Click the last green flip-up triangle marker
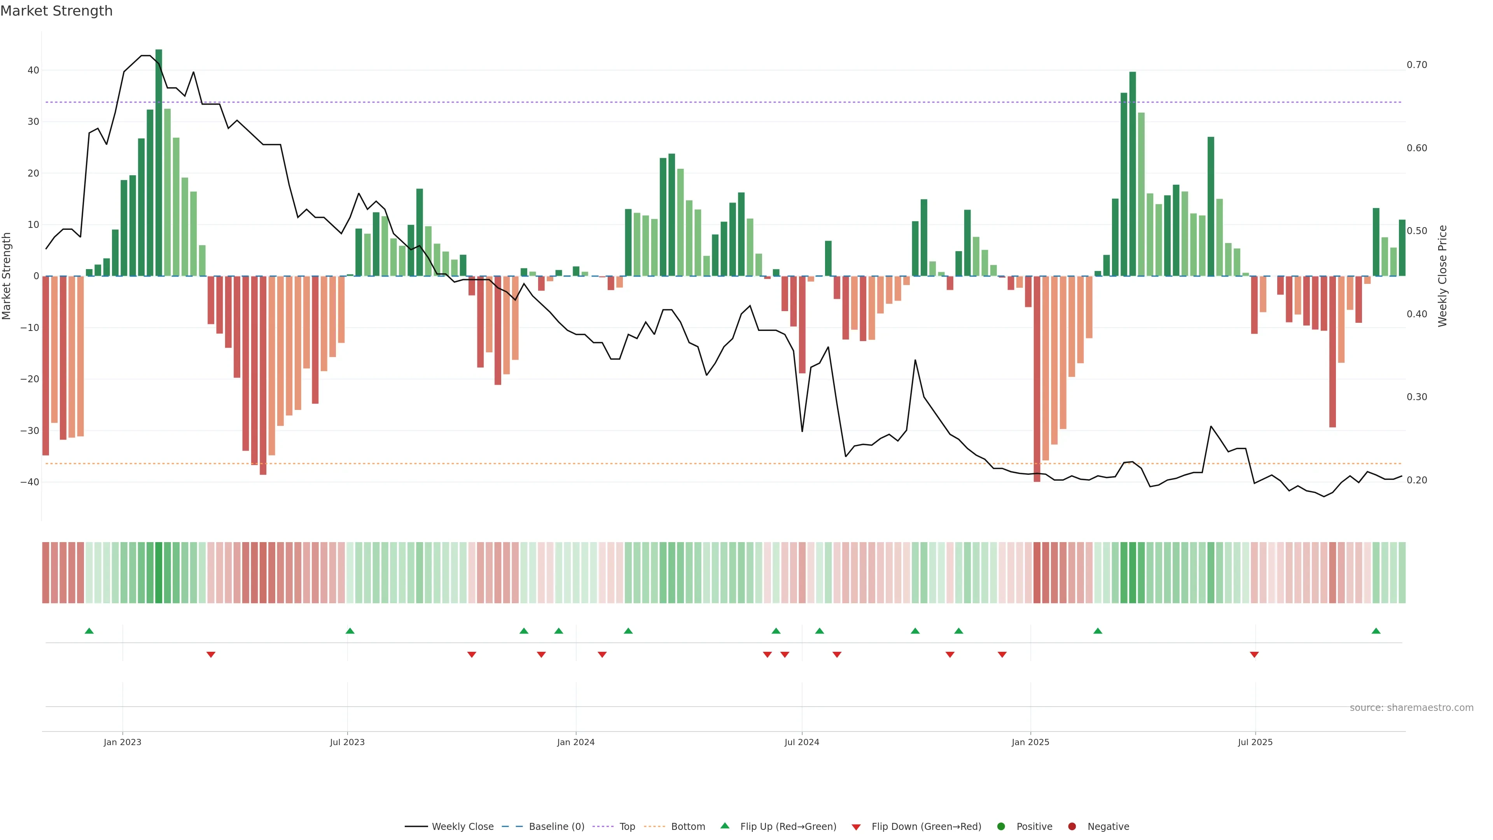 pyautogui.click(x=1376, y=631)
